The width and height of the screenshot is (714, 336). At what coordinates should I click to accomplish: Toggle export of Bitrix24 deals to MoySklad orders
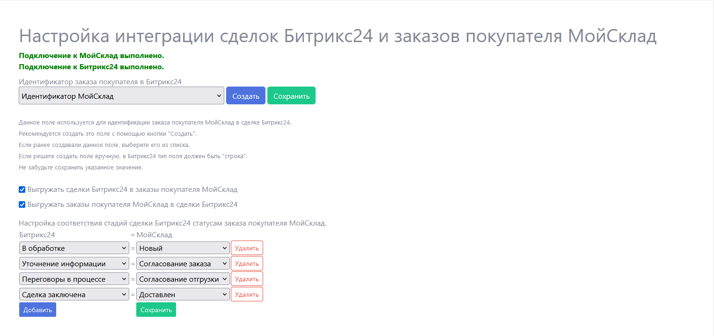click(x=22, y=190)
